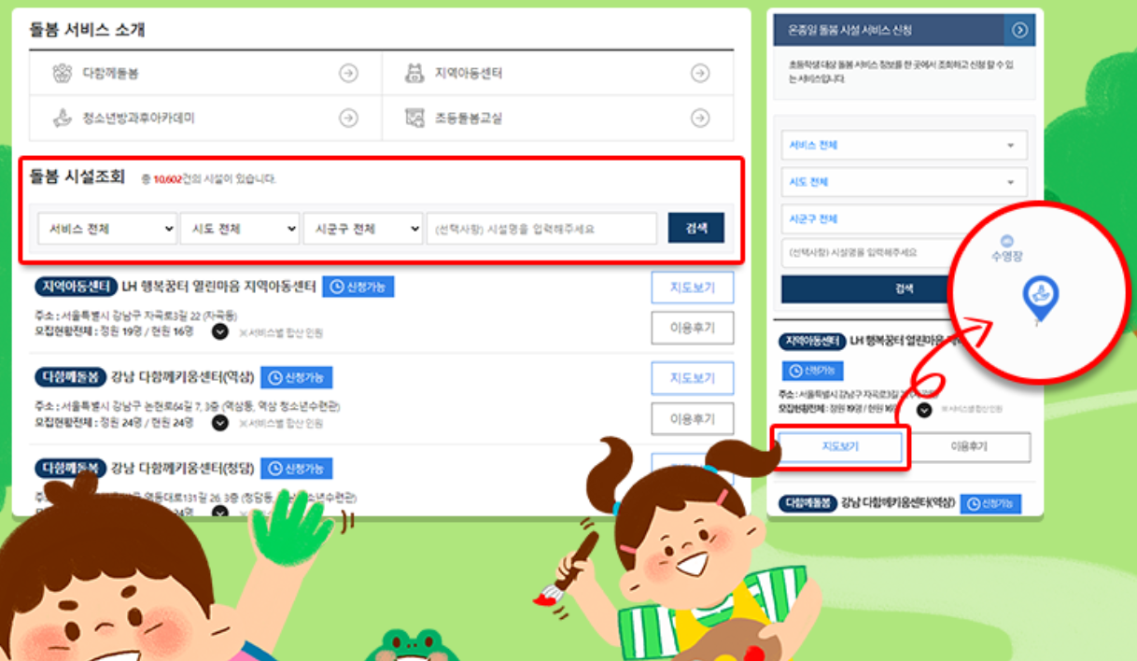Open arrow circle next to 청소년방과후아카데미
1137x661 pixels.
[348, 119]
